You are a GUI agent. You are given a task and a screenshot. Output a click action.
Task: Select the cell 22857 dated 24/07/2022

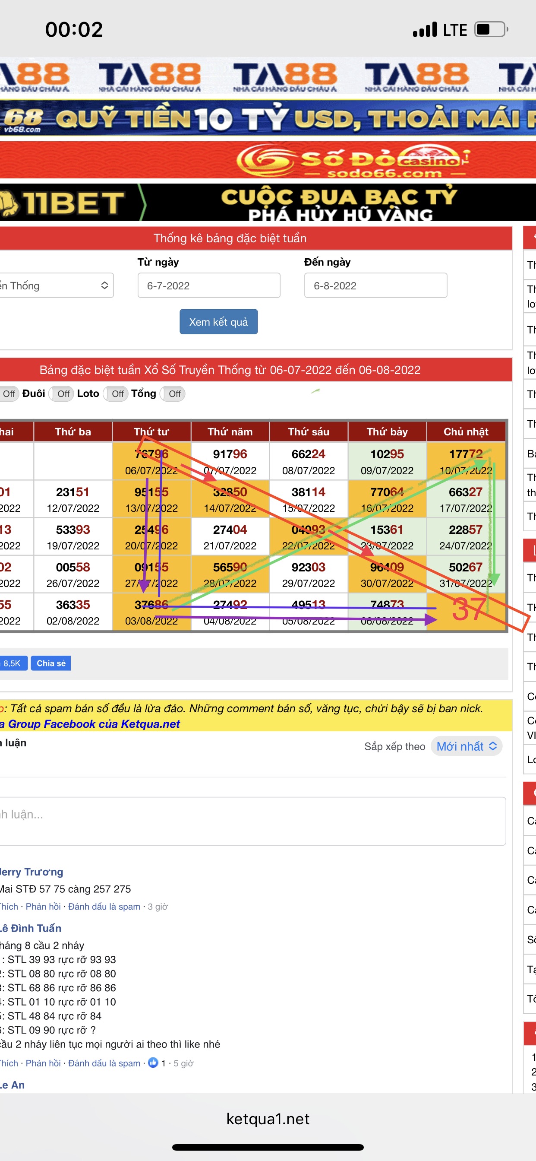point(466,537)
